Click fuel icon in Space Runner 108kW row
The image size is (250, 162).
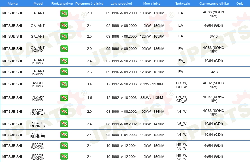(x=64, y=124)
